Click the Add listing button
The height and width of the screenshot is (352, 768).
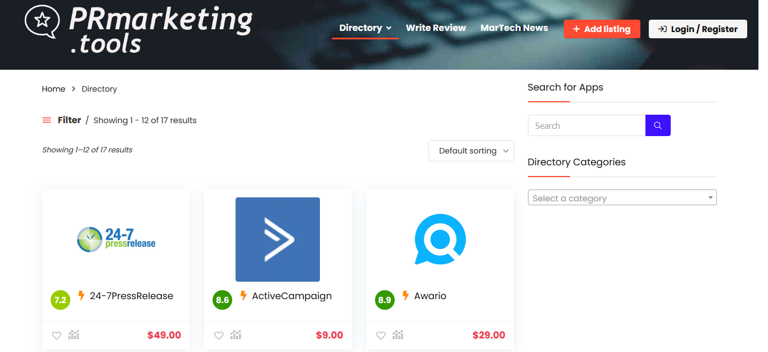[602, 29]
